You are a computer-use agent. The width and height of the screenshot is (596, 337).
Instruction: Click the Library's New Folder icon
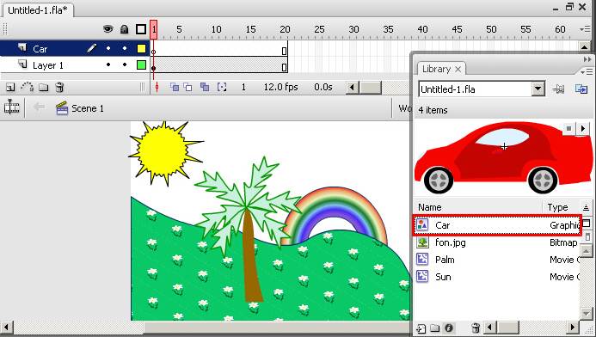pos(435,328)
